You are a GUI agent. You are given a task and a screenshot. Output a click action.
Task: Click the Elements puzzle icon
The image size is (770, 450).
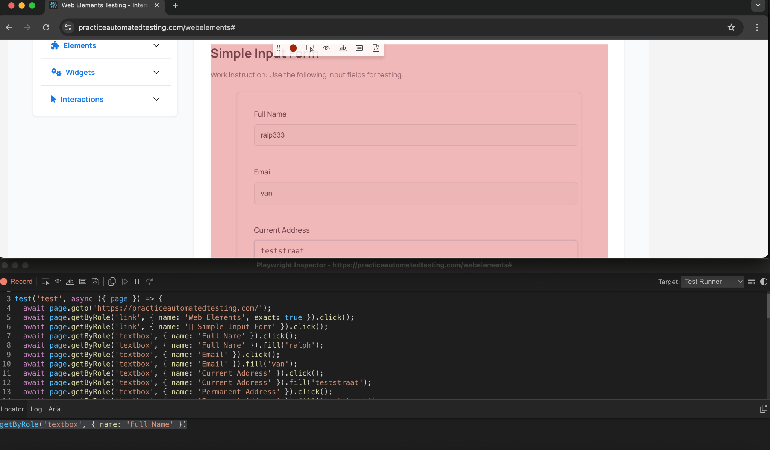(x=55, y=45)
